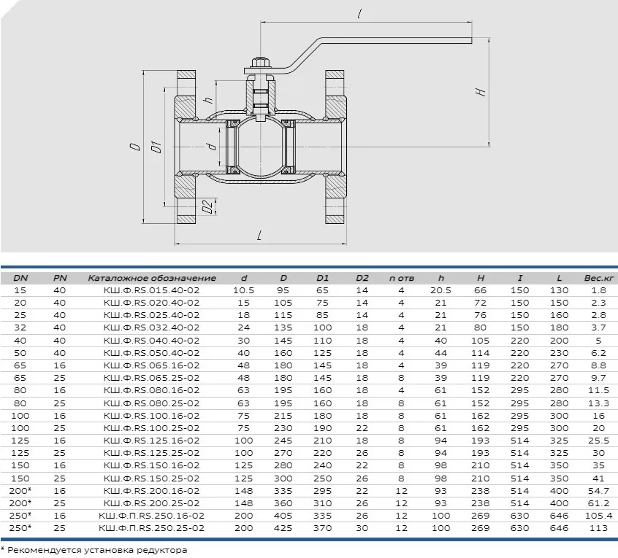Click the 20.5 value in h column

440,290
